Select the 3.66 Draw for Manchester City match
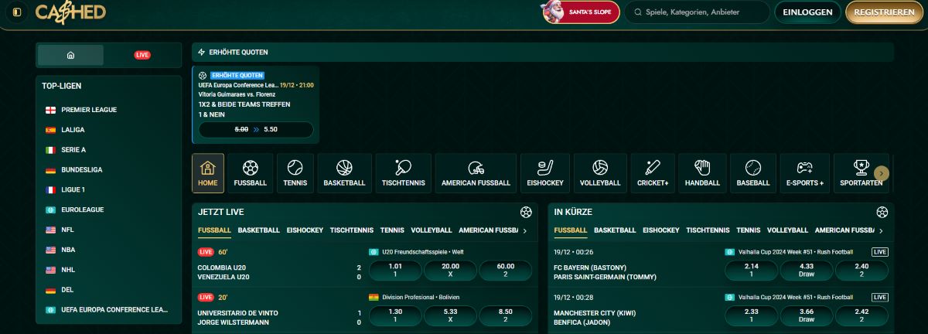 tap(807, 315)
